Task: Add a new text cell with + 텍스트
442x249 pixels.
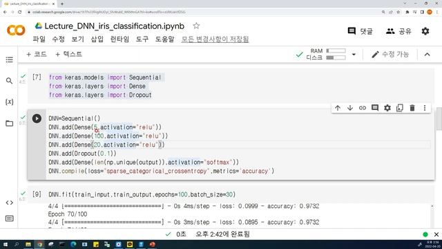Action: (68, 54)
